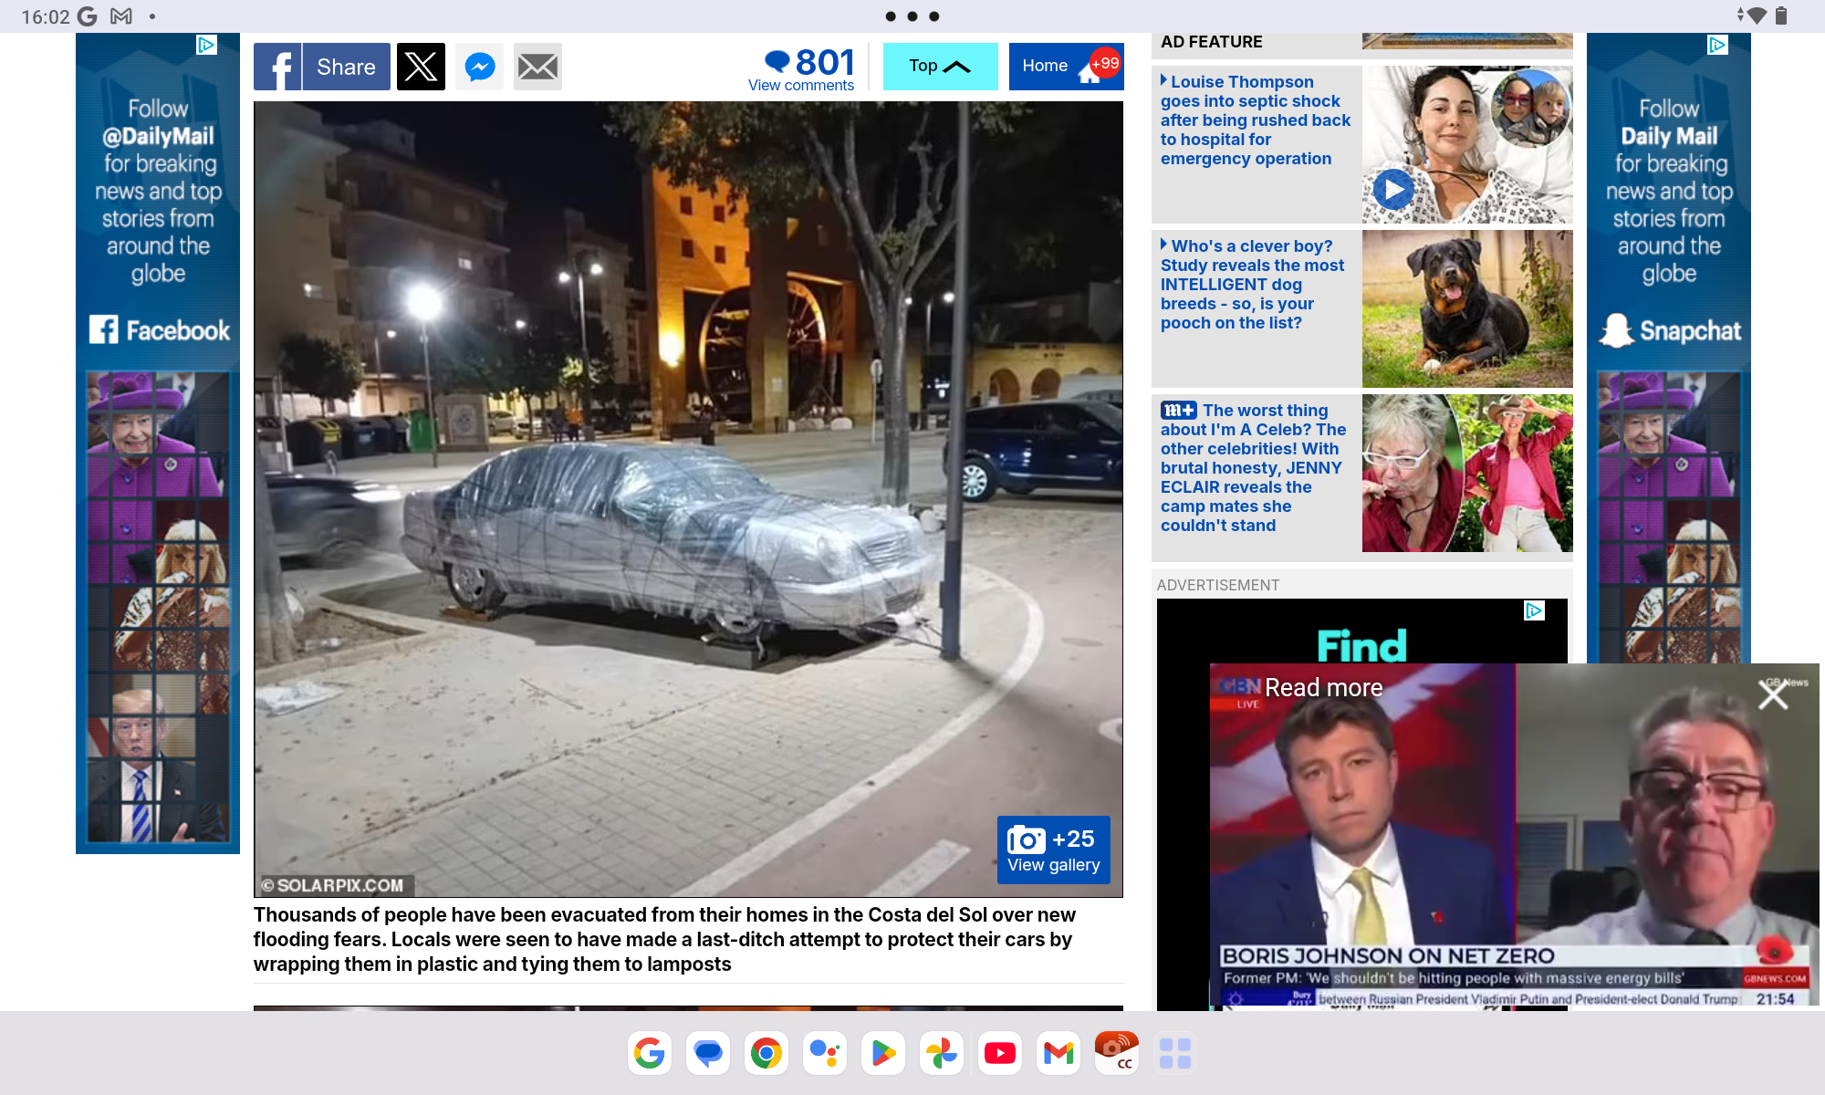This screenshot has height=1095, width=1825.
Task: Share article on X (Twitter)
Action: 421,67
